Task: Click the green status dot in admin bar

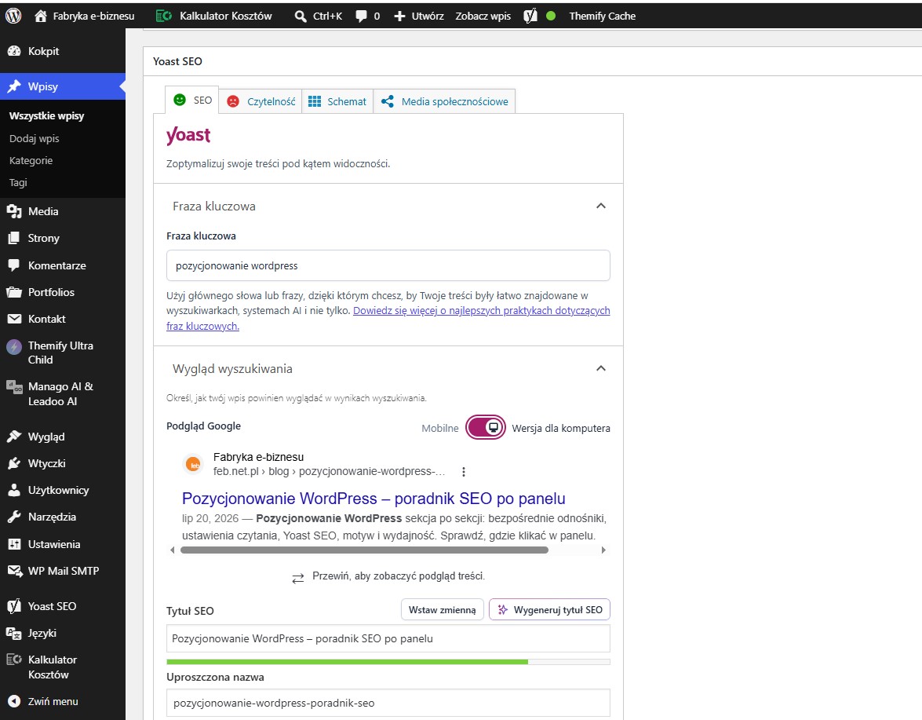Action: point(551,16)
